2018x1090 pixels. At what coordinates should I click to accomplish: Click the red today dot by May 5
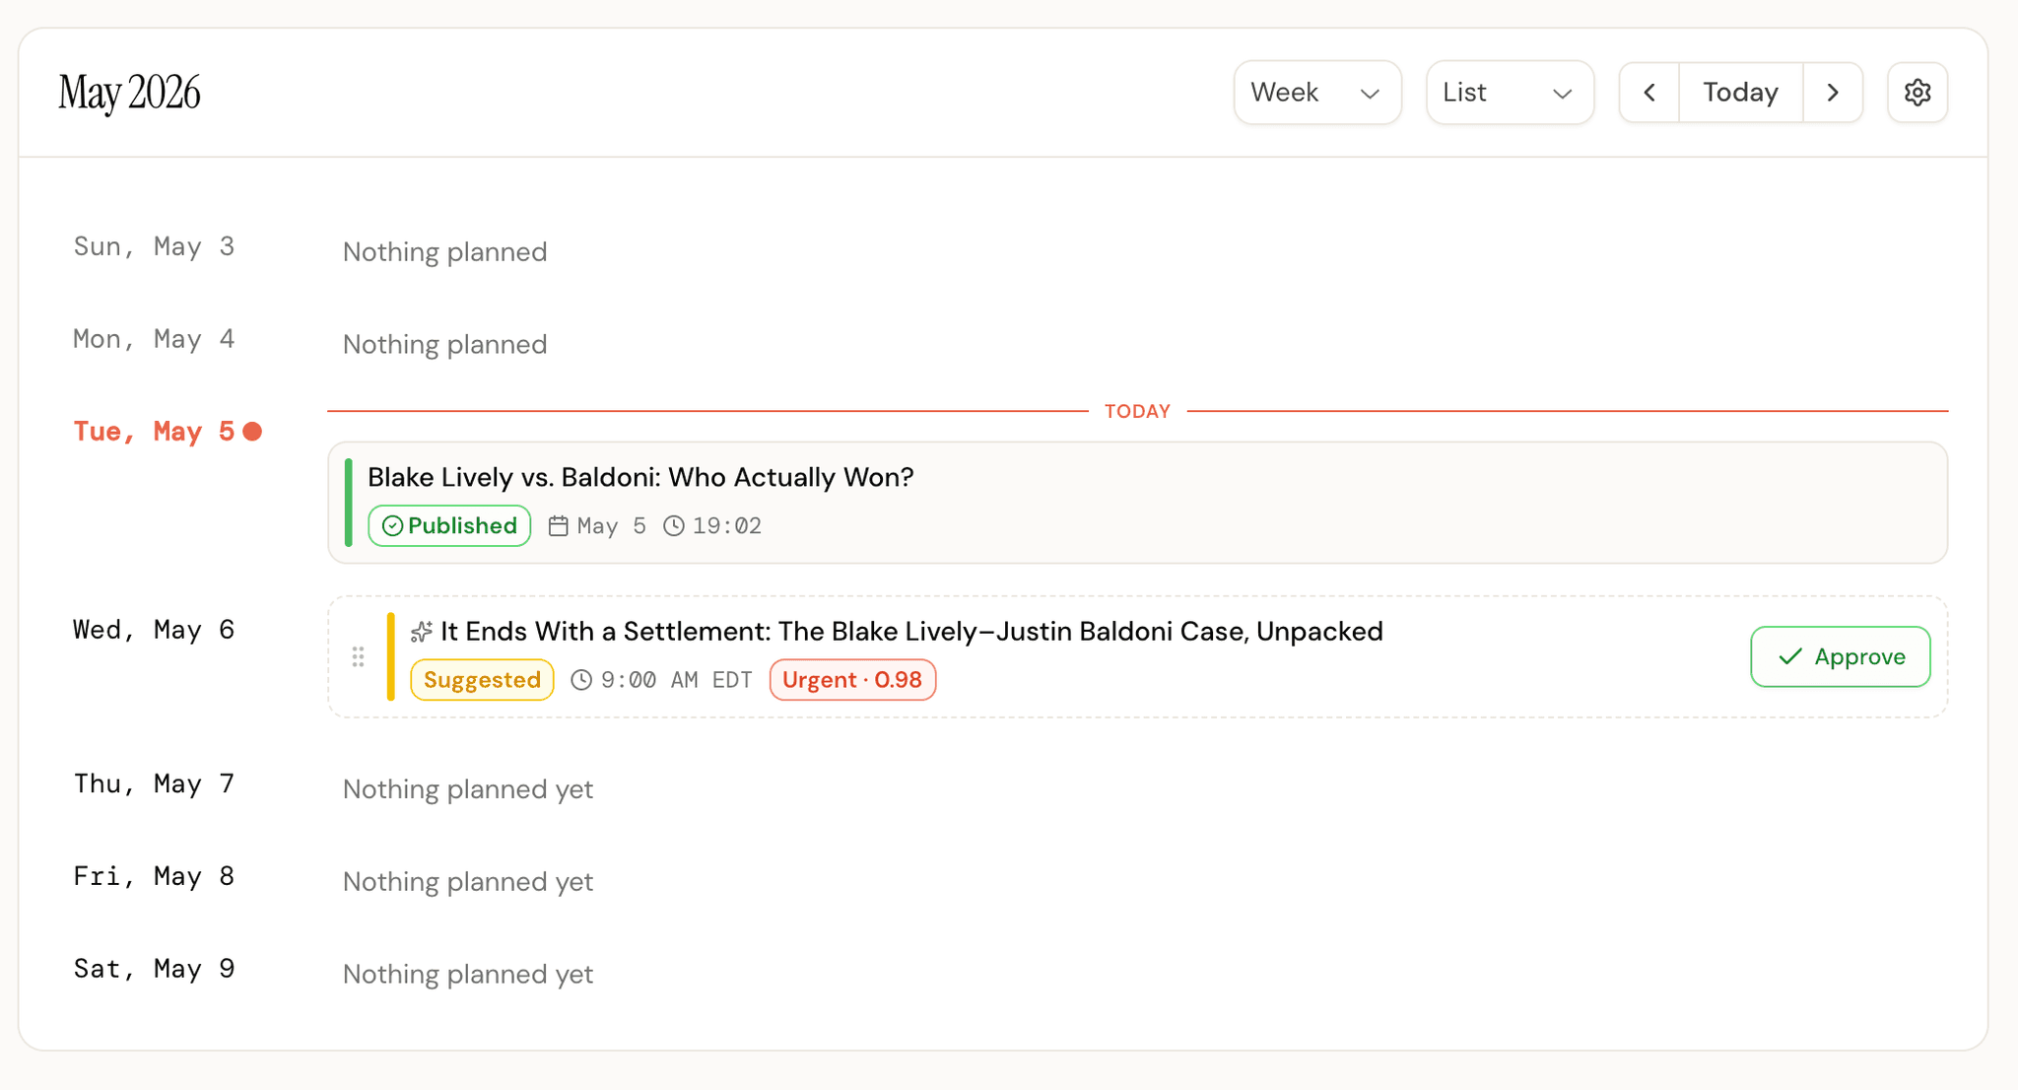pos(252,432)
